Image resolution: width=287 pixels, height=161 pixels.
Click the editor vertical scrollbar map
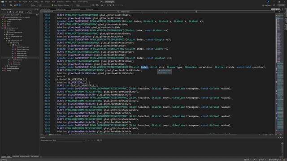279,73
